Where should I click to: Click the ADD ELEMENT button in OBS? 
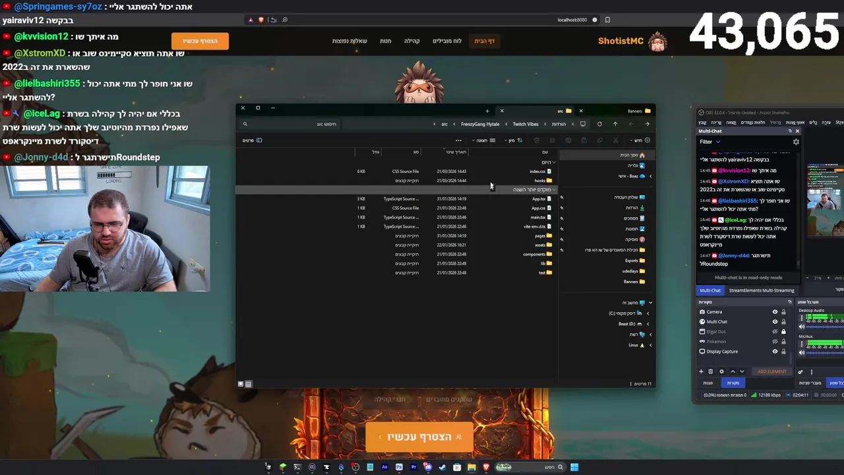pyautogui.click(x=771, y=371)
